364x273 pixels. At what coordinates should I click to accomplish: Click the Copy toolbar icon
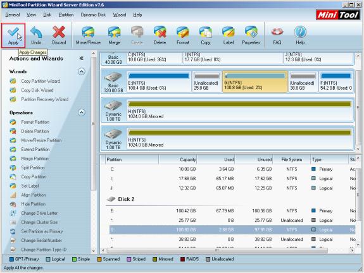coord(206,32)
